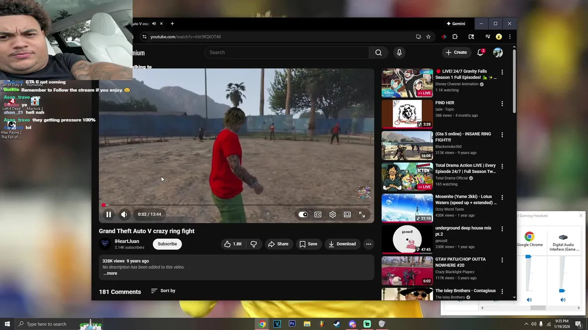Image resolution: width=588 pixels, height=330 pixels.
Task: Open the video settings gear
Action: tap(333, 214)
